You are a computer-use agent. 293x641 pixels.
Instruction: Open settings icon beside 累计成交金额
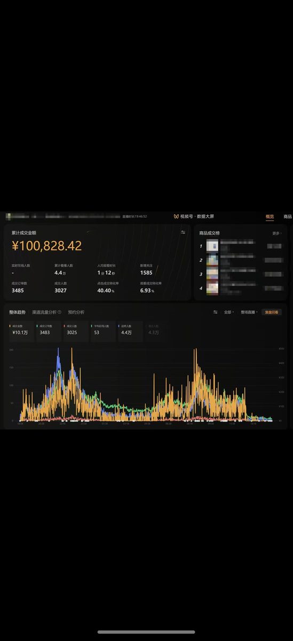183,232
